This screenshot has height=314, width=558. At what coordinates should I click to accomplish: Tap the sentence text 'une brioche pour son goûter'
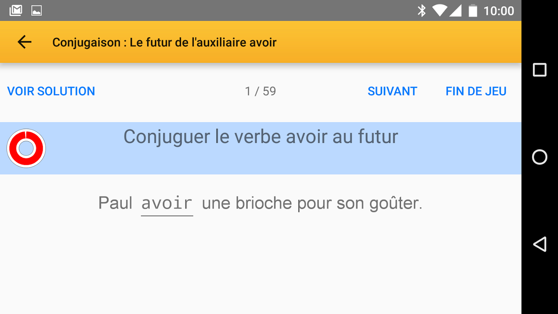pyautogui.click(x=312, y=203)
